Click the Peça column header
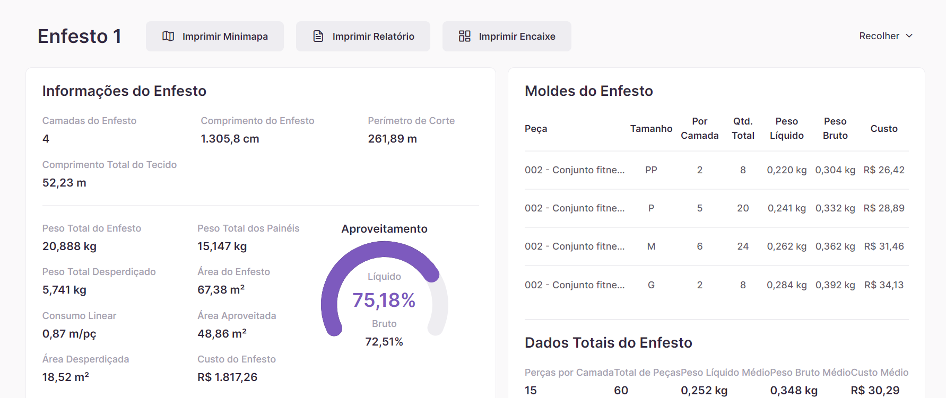The width and height of the screenshot is (946, 398). [536, 129]
